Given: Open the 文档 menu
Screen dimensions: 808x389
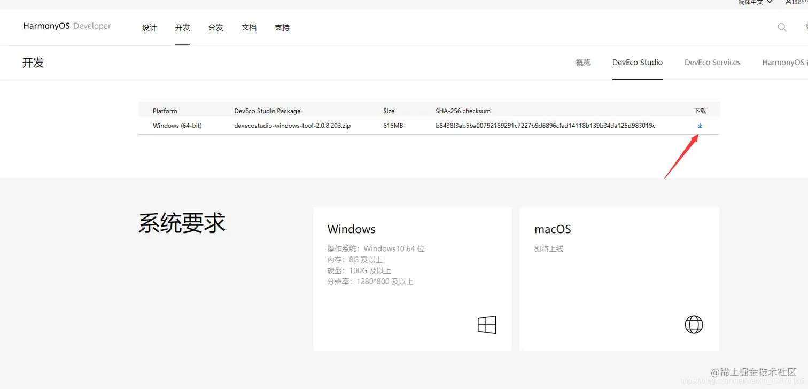Looking at the screenshot, I should click(x=249, y=28).
